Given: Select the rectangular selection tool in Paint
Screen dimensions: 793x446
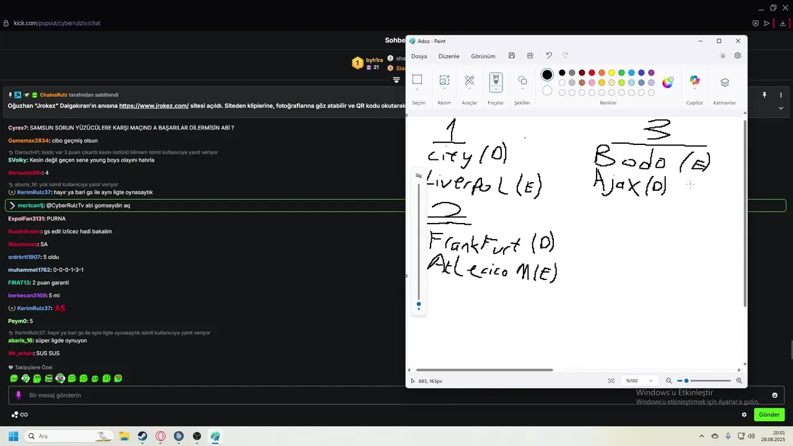Looking at the screenshot, I should pos(417,79).
